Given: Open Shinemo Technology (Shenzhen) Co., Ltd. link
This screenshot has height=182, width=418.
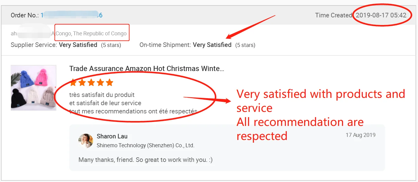Looking at the screenshot, I should [x=145, y=145].
